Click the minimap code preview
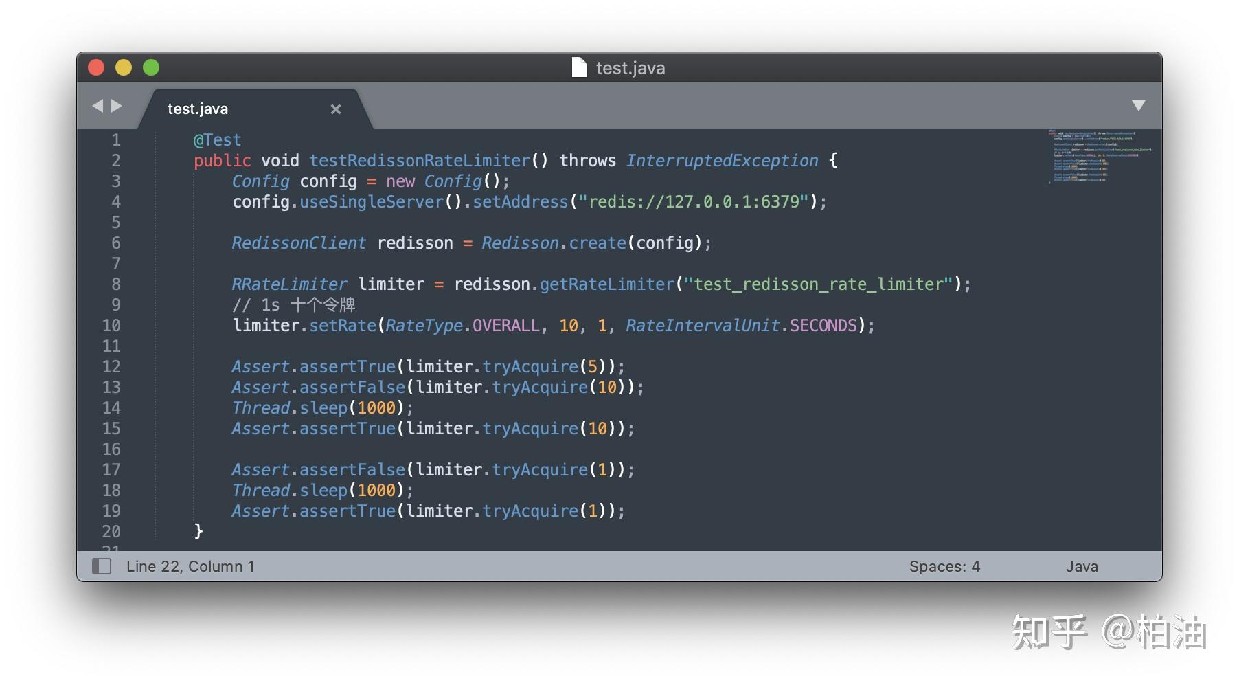This screenshot has width=1239, height=683. click(1100, 157)
